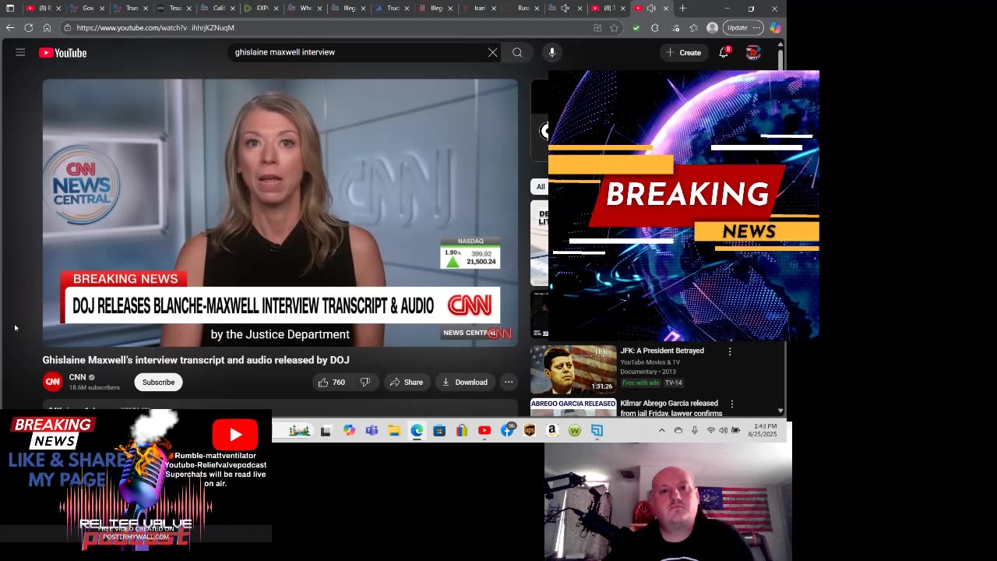The height and width of the screenshot is (561, 997).
Task: Open the Copilot icon in the taskbar
Action: [349, 431]
